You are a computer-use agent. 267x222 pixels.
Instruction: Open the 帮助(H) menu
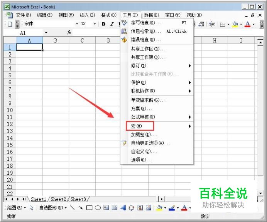[x=194, y=15]
